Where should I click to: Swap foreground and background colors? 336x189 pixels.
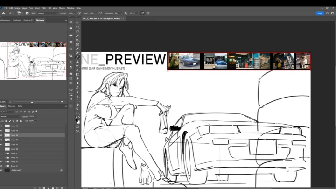pos(79,117)
